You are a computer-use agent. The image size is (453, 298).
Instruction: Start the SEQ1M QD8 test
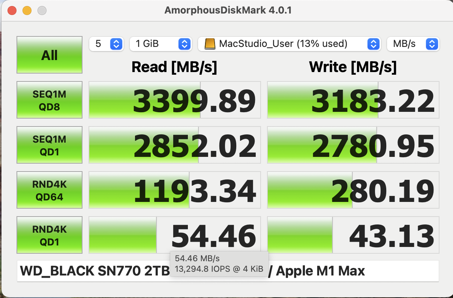(49, 100)
